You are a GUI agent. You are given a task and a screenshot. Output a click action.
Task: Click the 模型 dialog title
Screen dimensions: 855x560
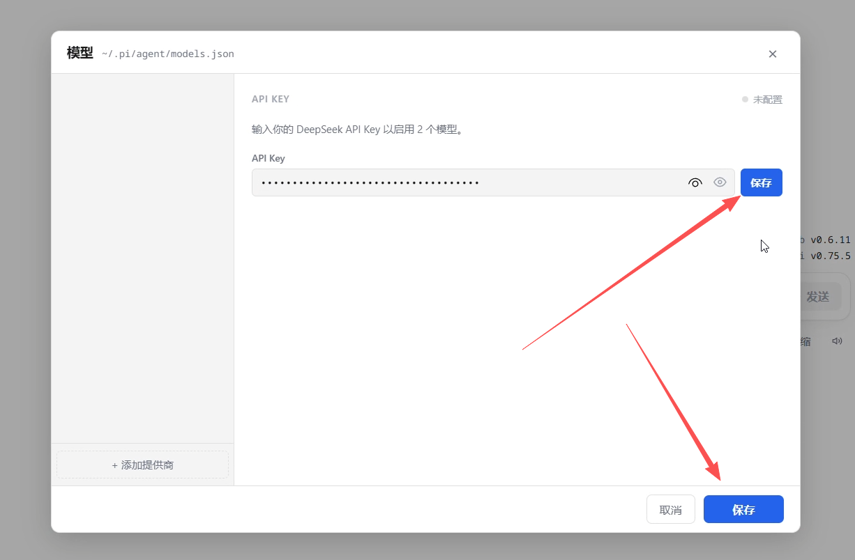pos(80,53)
